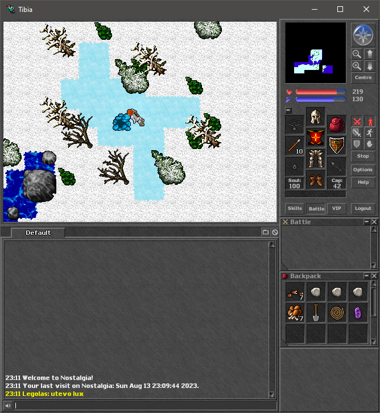Pick the shovel in backpack

point(316,313)
